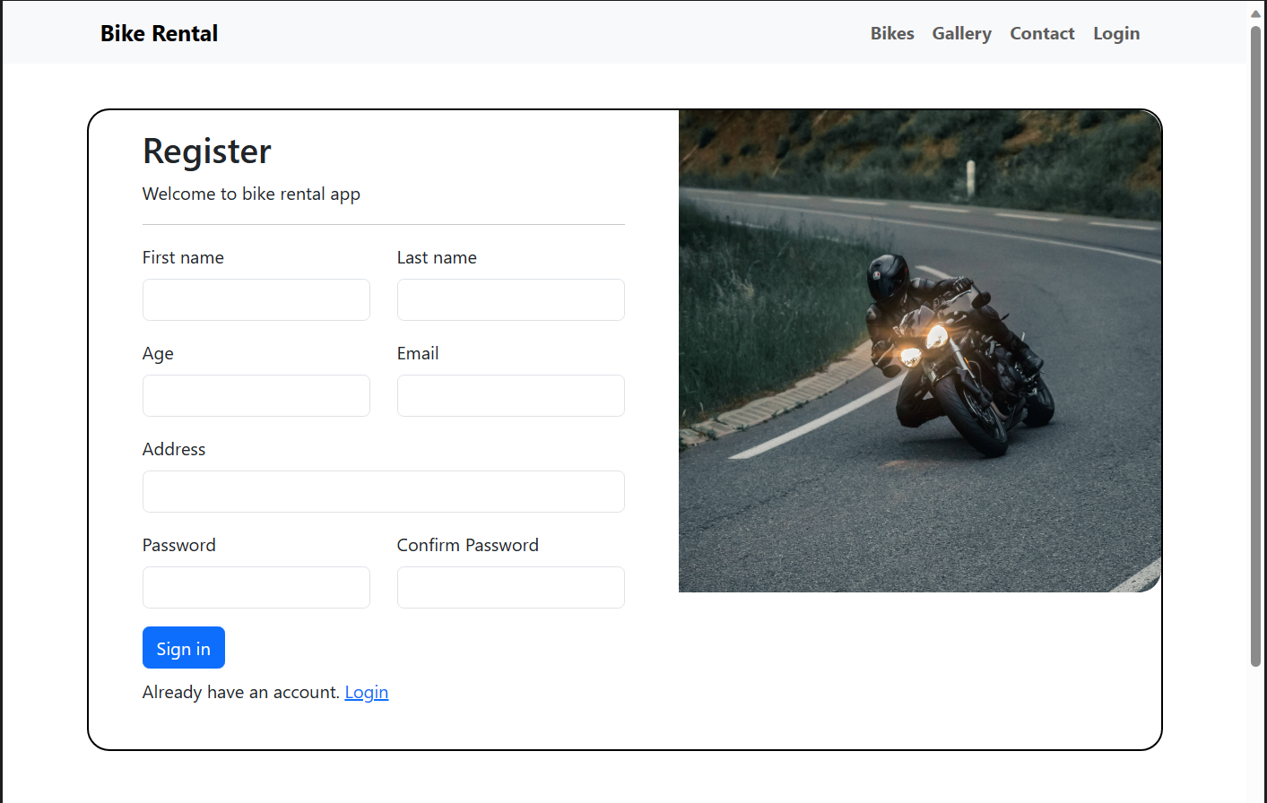Image resolution: width=1267 pixels, height=803 pixels.
Task: Click the motorcycle photo on the card
Action: point(920,350)
